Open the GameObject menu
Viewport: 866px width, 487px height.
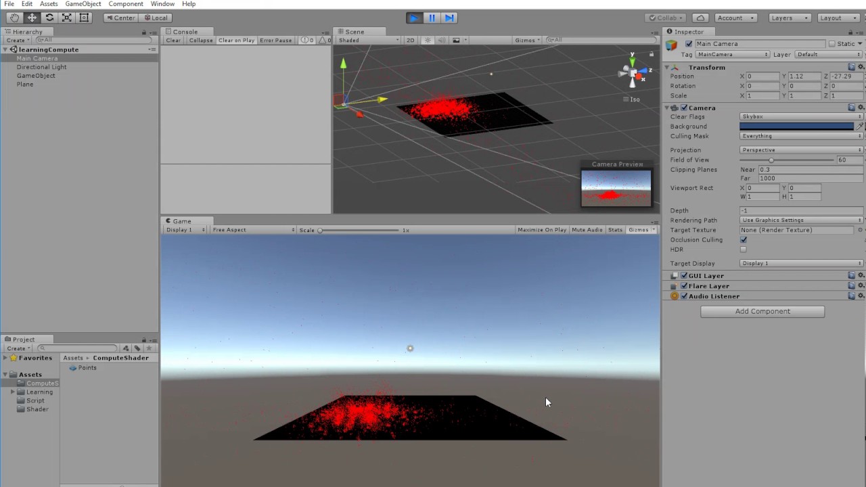coord(83,4)
